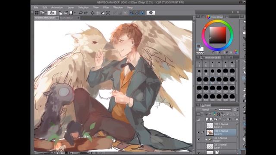This screenshot has width=276, height=155.
Task: Open the Selection menu
Action: 83,7
